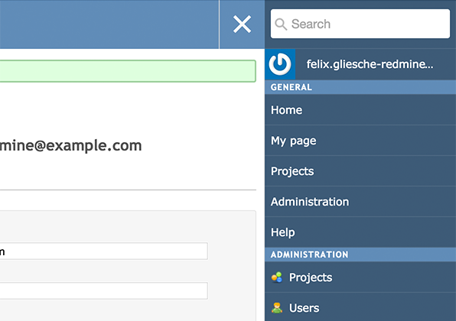This screenshot has height=321, width=456.
Task: Open Projects label under Administration section
Action: [311, 277]
